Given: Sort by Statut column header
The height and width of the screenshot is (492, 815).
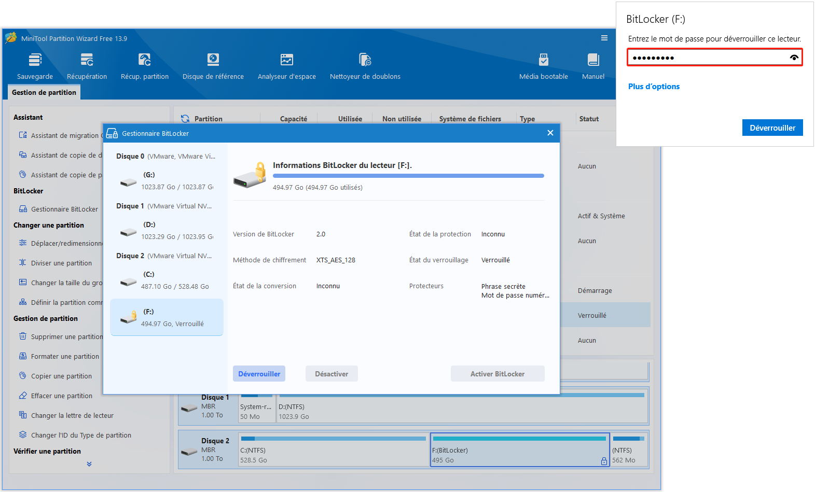Looking at the screenshot, I should point(589,119).
